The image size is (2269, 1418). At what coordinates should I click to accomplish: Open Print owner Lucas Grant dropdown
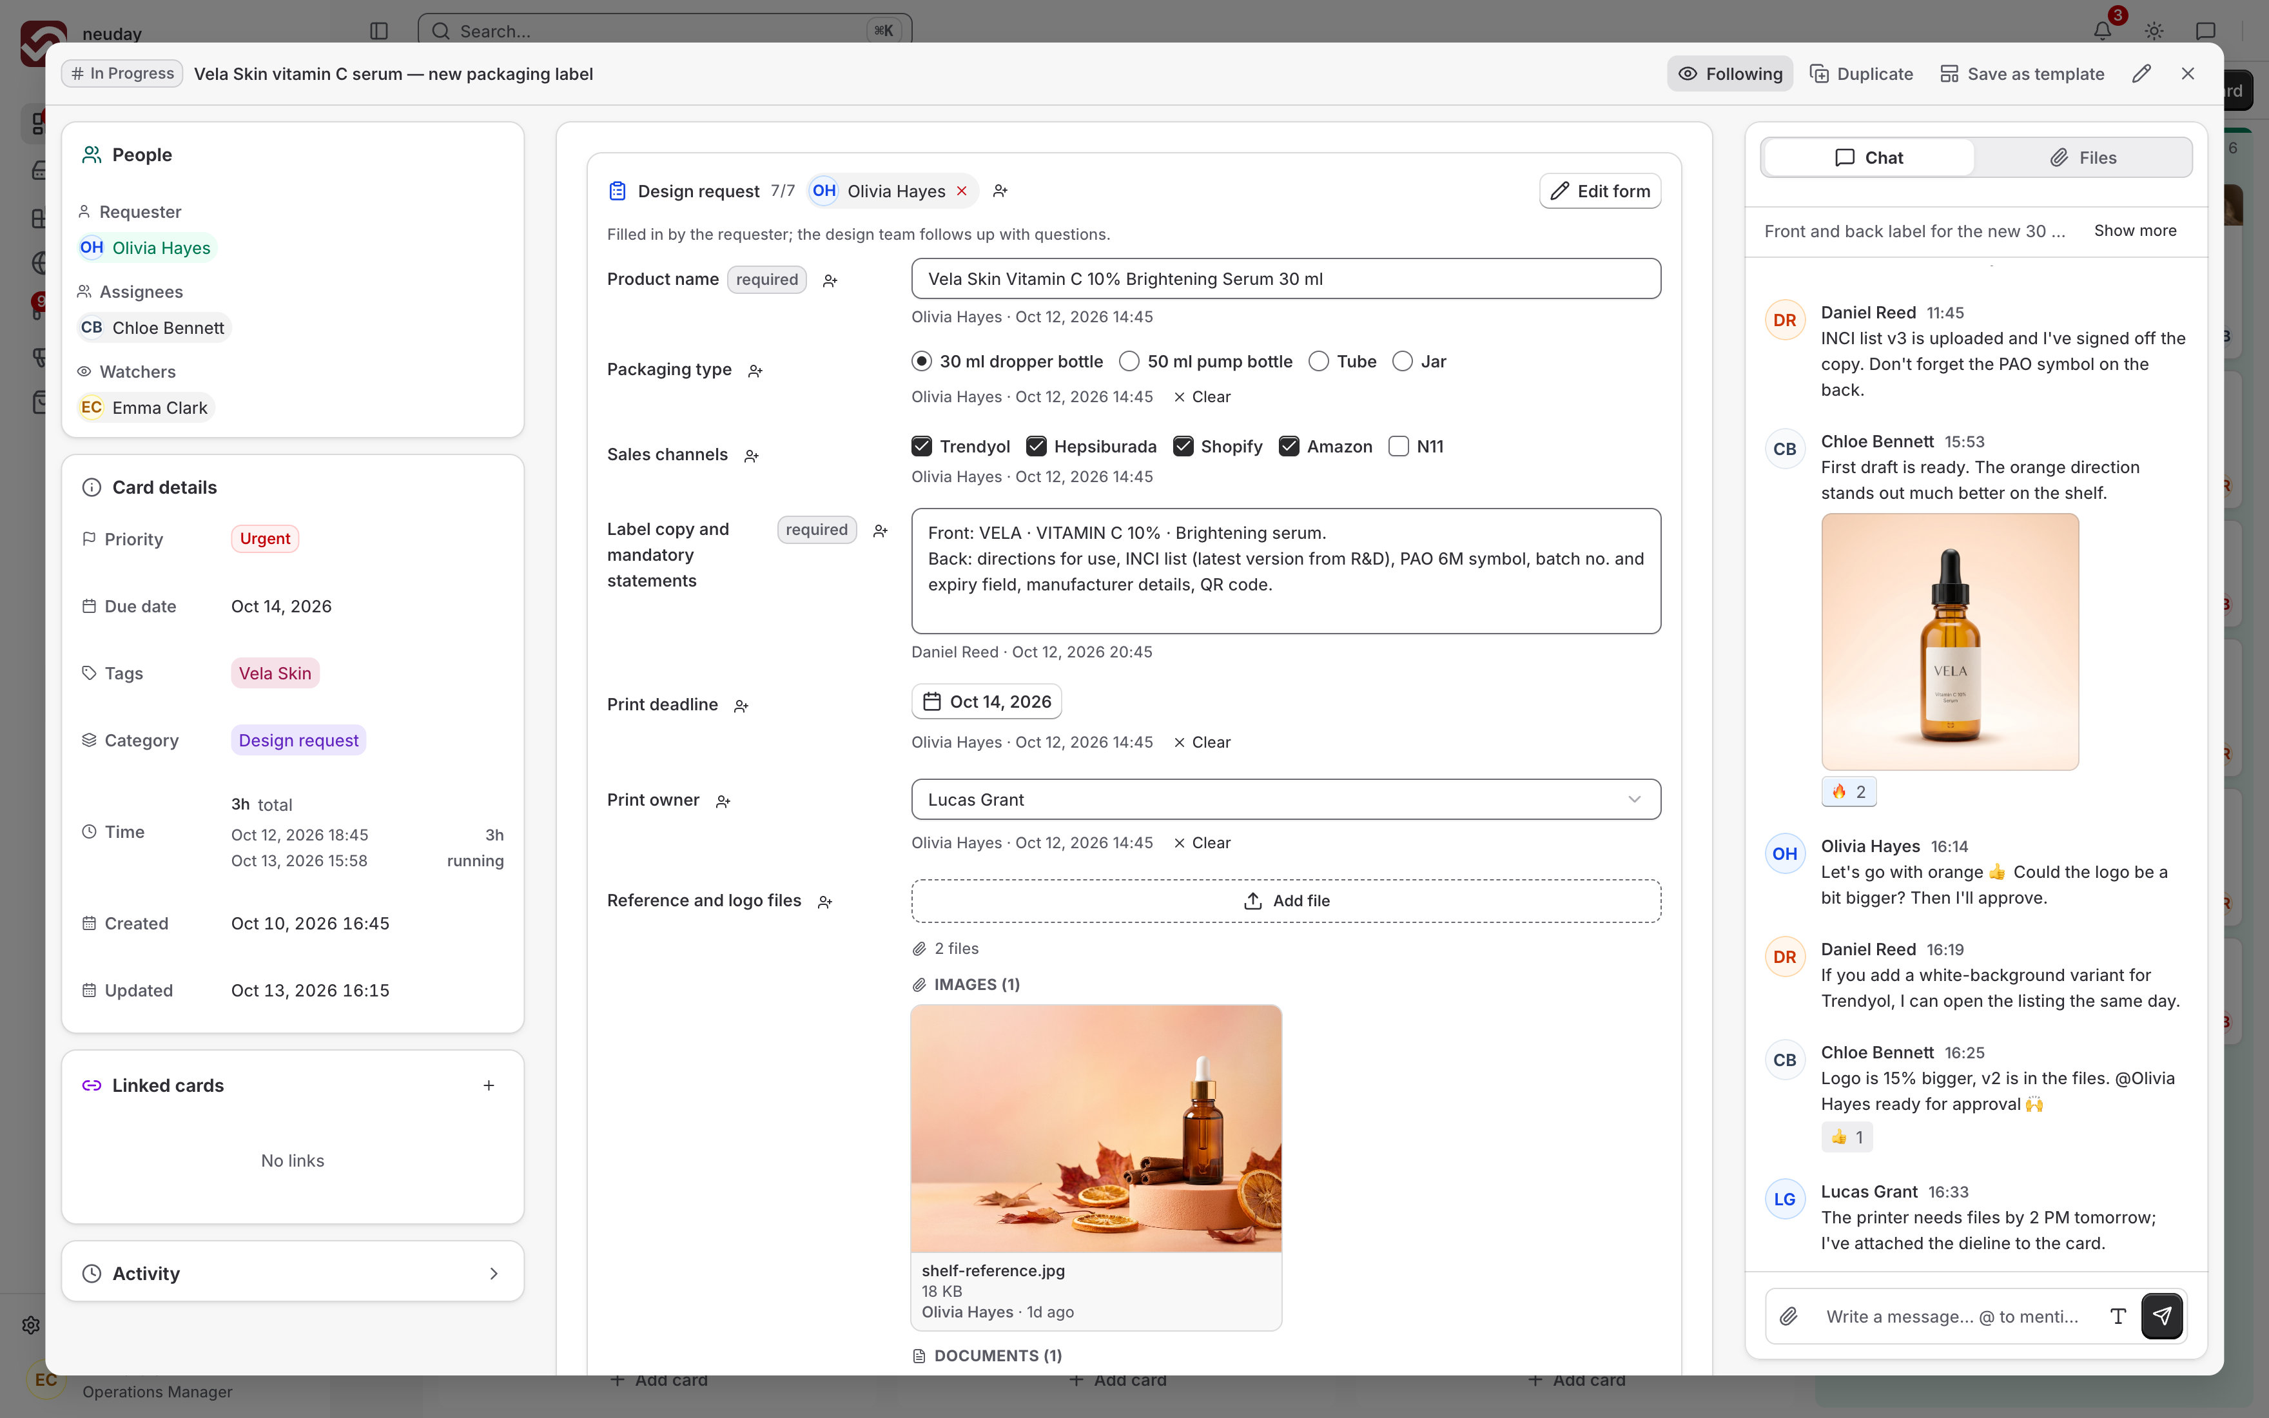pyautogui.click(x=1285, y=799)
